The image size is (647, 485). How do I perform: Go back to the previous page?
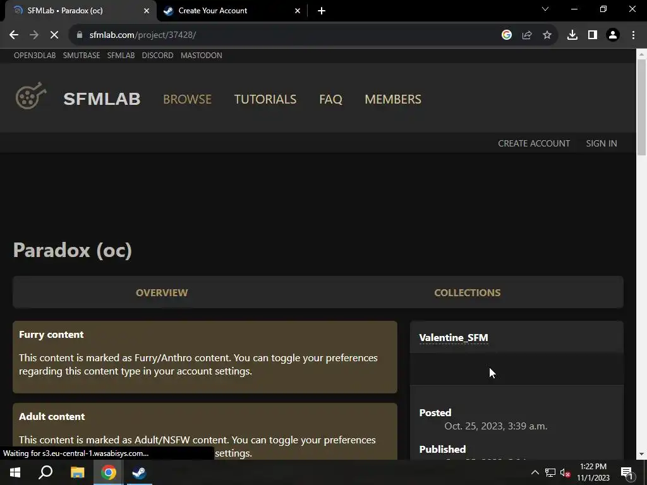pos(14,35)
